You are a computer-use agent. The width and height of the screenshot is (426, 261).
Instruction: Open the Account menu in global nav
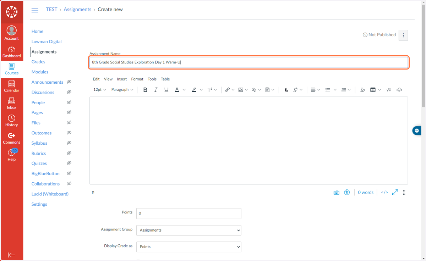[11, 33]
